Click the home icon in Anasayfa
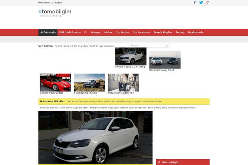 pyautogui.click(x=42, y=32)
